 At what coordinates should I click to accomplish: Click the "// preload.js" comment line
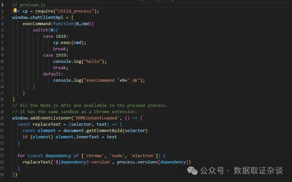(x=29, y=5)
